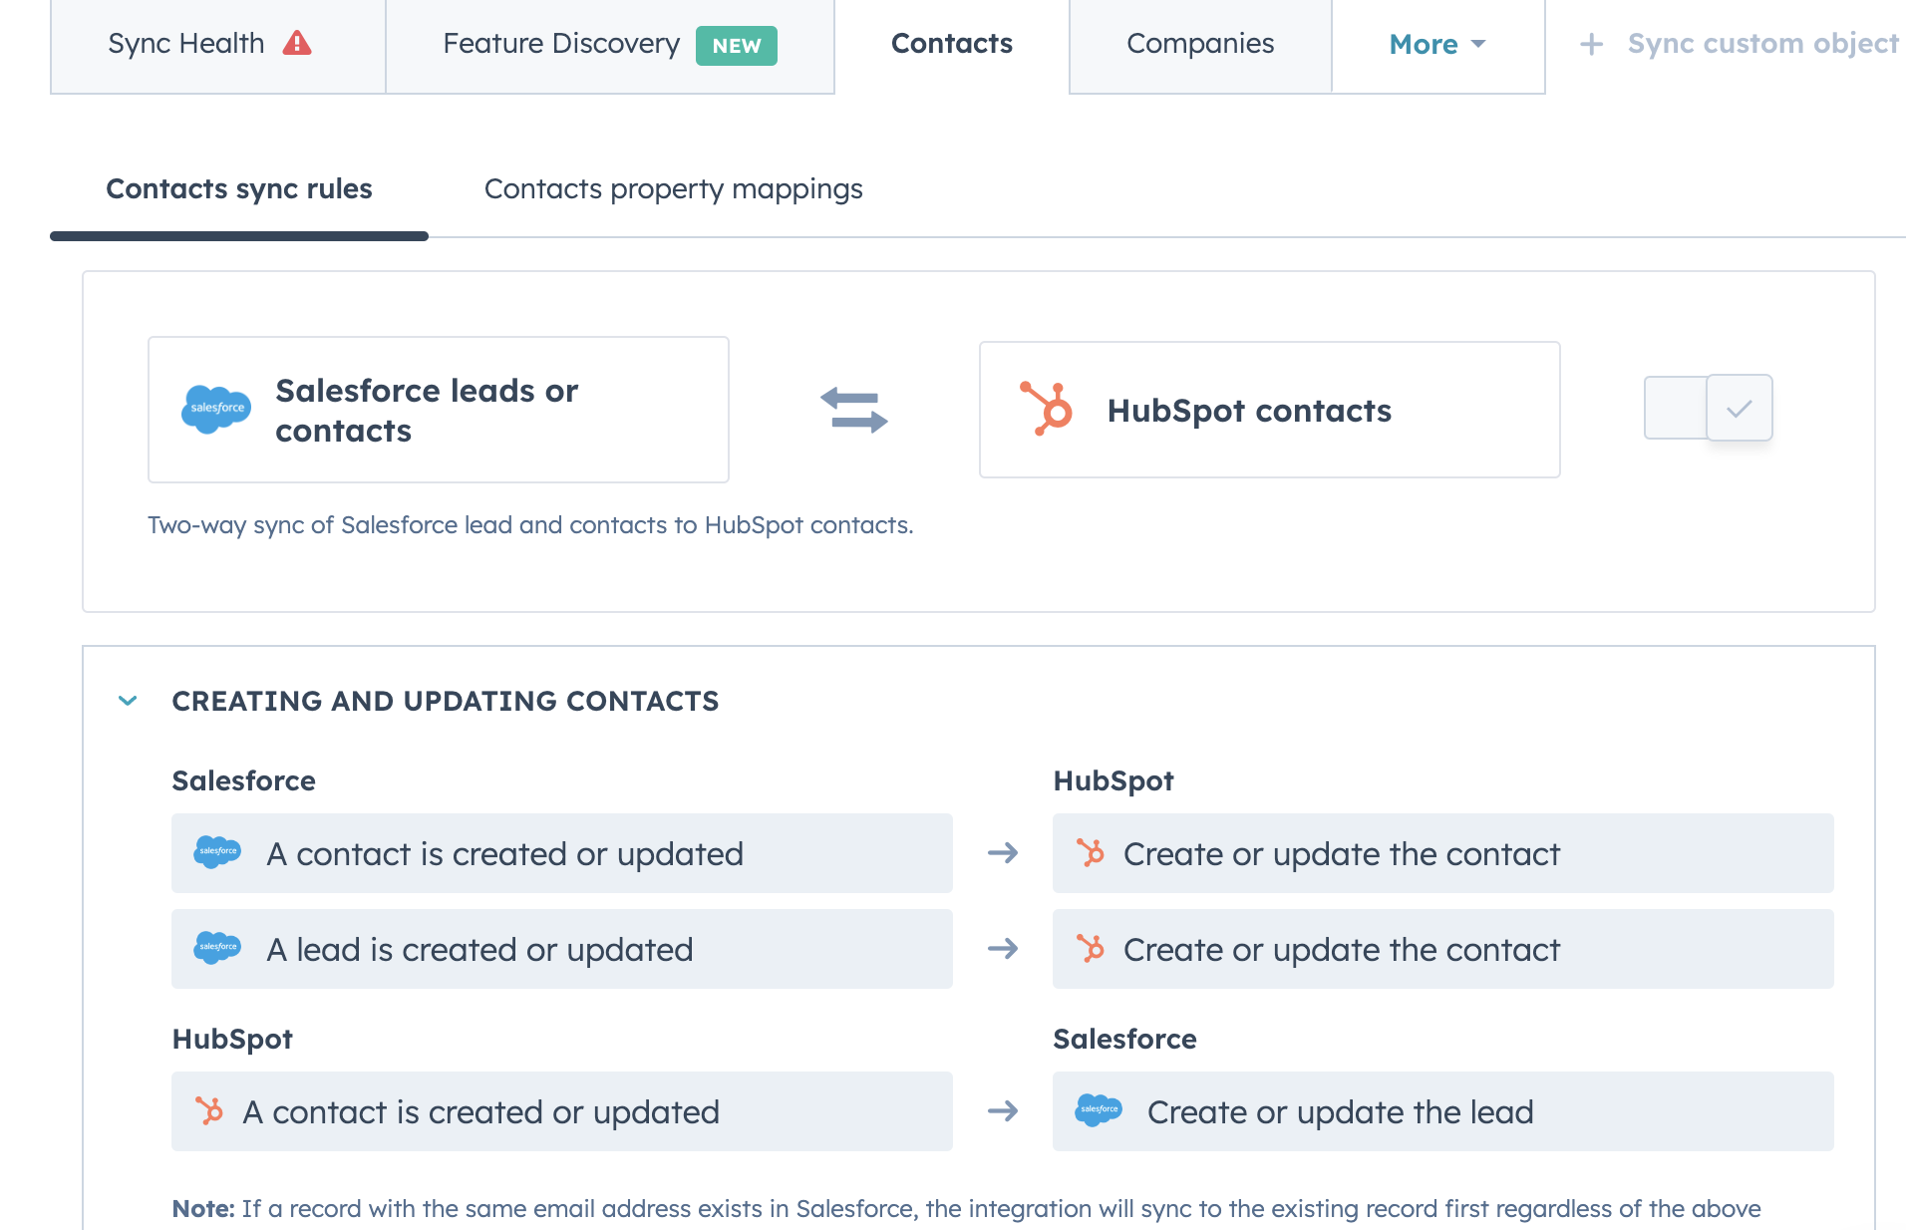Open the More dropdown menu
This screenshot has width=1906, height=1230.
point(1436,44)
